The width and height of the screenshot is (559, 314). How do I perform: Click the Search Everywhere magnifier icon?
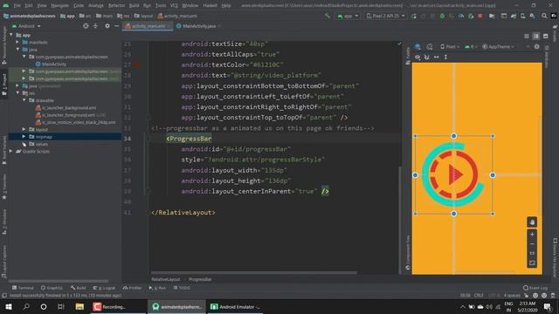tap(544, 16)
